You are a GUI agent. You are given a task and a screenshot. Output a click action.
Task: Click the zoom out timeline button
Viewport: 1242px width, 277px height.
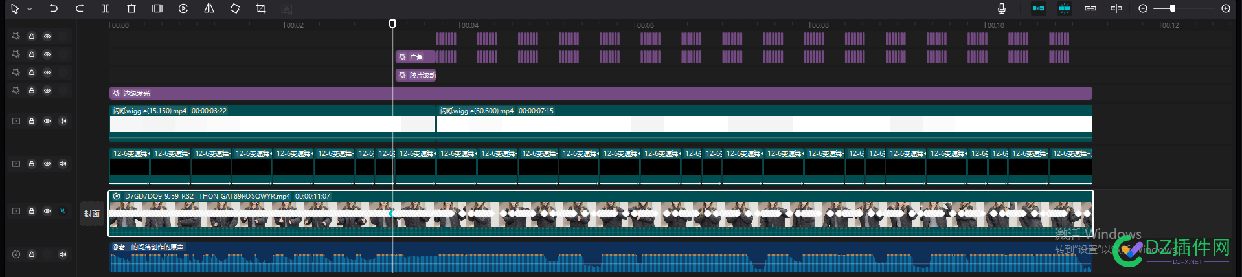pos(1143,8)
